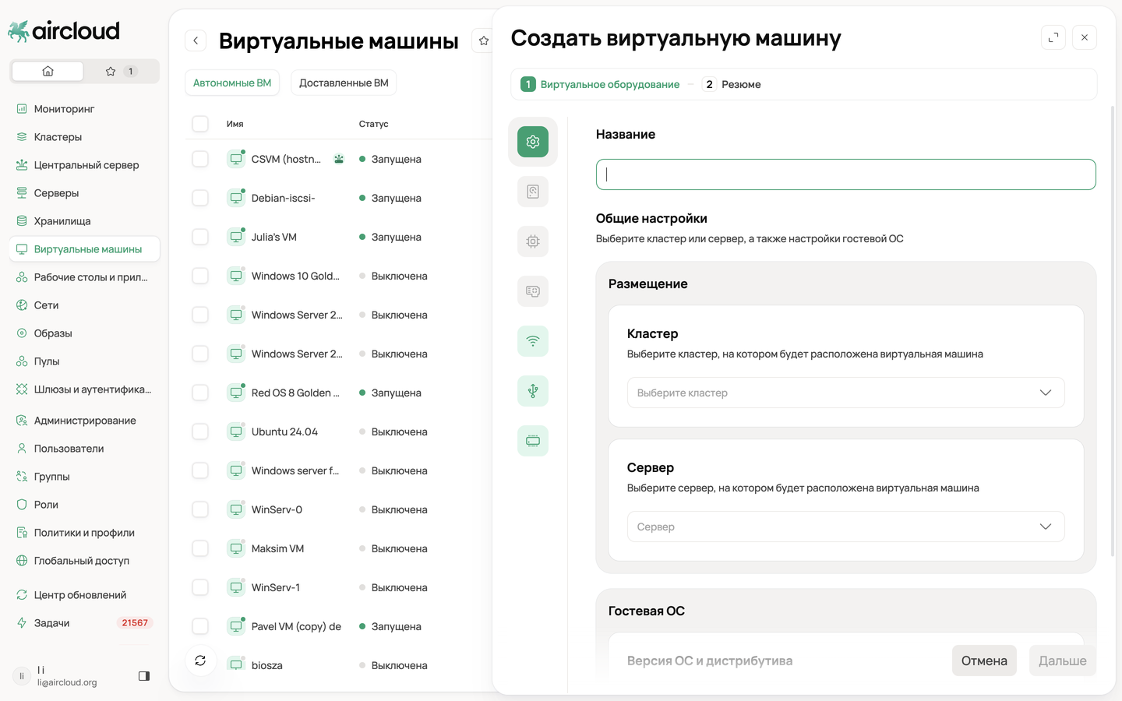The width and height of the screenshot is (1122, 701).
Task: Check the Windows 10 Gold... row checkbox
Action: point(200,276)
